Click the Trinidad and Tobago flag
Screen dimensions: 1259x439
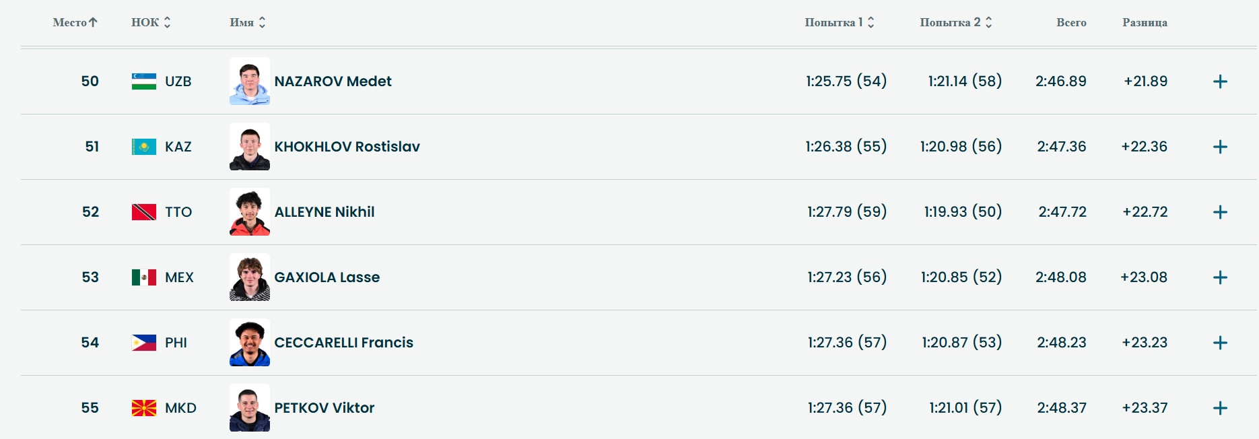[x=144, y=212]
